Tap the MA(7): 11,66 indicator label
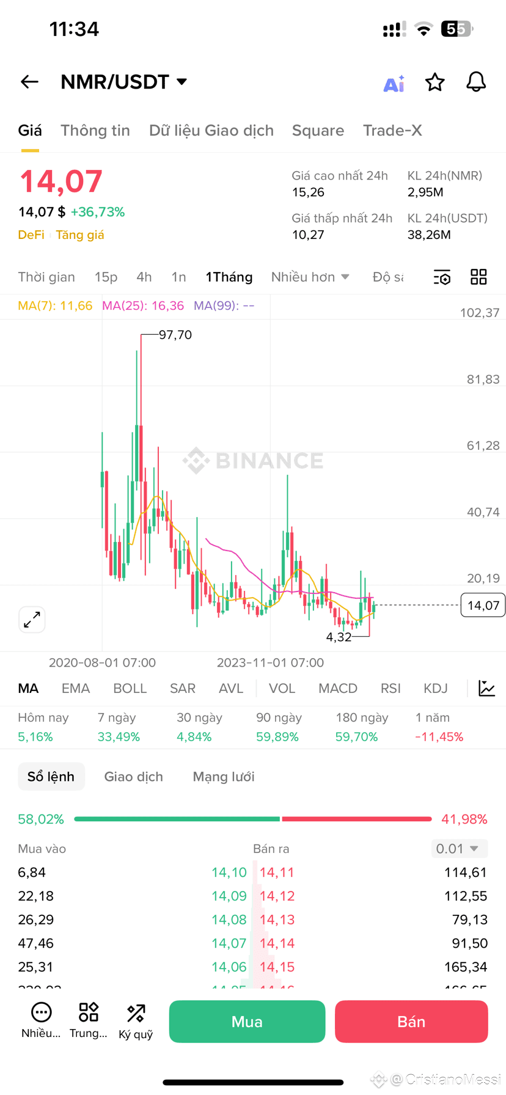Screen dimensions: 506x1095 (x=55, y=306)
